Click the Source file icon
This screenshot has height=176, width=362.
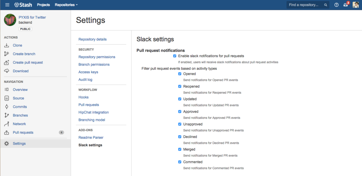coord(7,98)
